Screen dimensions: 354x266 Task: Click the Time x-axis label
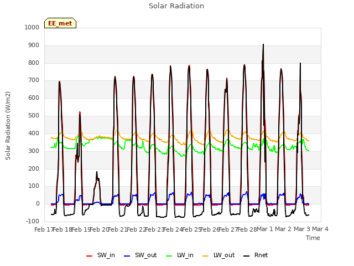click(x=313, y=238)
